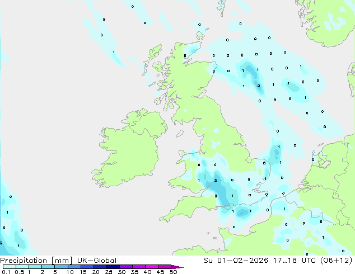Click the '30' legend scale label
This screenshot has width=355, height=274.
pyautogui.click(x=122, y=272)
